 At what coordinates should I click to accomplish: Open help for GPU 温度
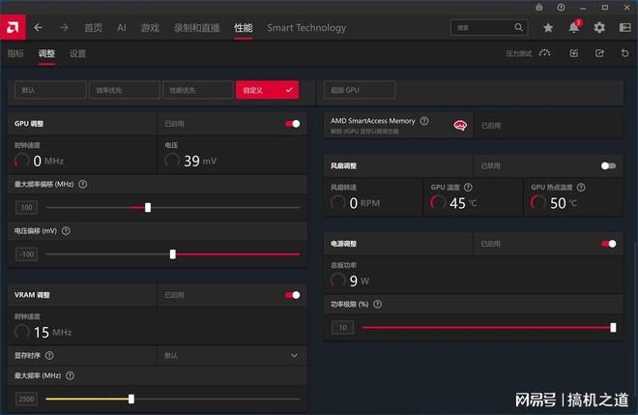[468, 188]
